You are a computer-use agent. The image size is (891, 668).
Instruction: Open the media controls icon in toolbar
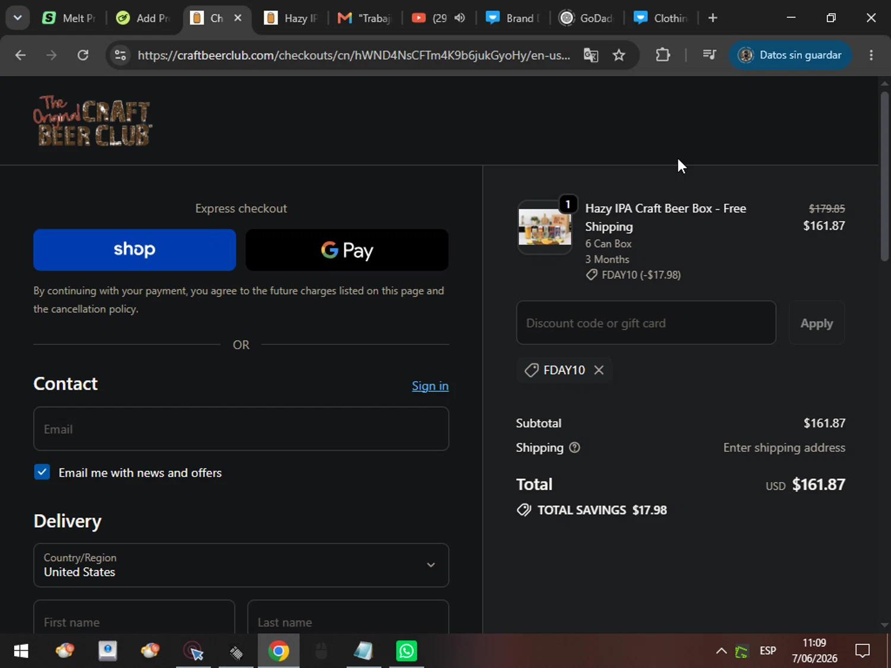(709, 55)
